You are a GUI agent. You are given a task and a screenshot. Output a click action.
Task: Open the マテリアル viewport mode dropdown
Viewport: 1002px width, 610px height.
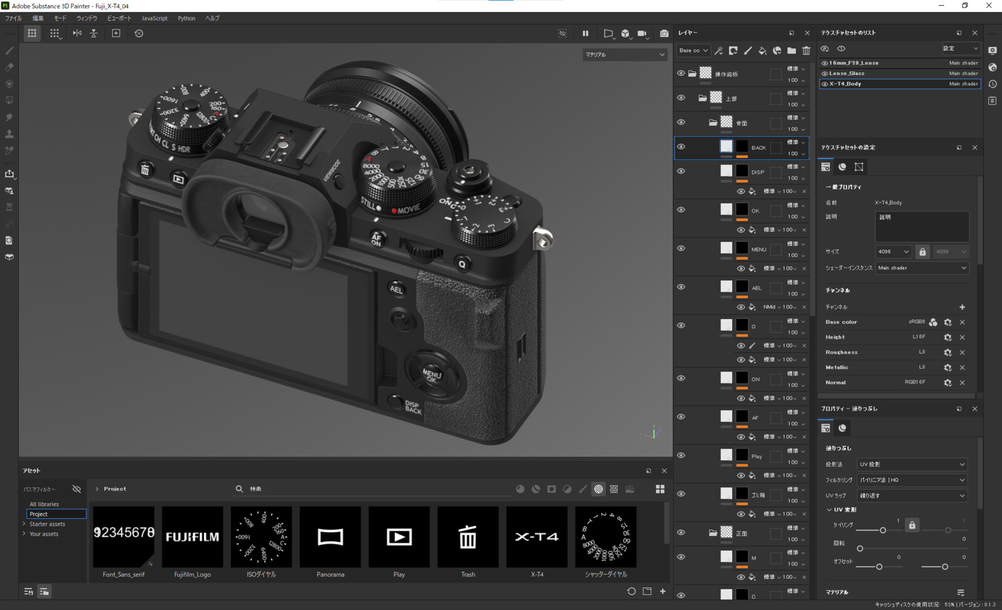pos(625,54)
